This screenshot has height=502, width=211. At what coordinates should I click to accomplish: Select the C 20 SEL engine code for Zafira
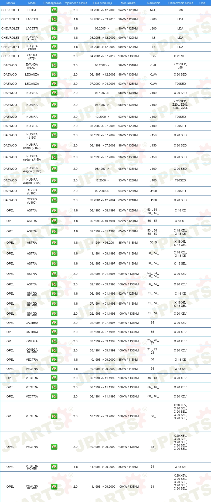click(180, 56)
